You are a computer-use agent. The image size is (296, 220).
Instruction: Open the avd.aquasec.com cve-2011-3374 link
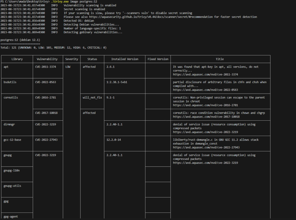[206, 74]
